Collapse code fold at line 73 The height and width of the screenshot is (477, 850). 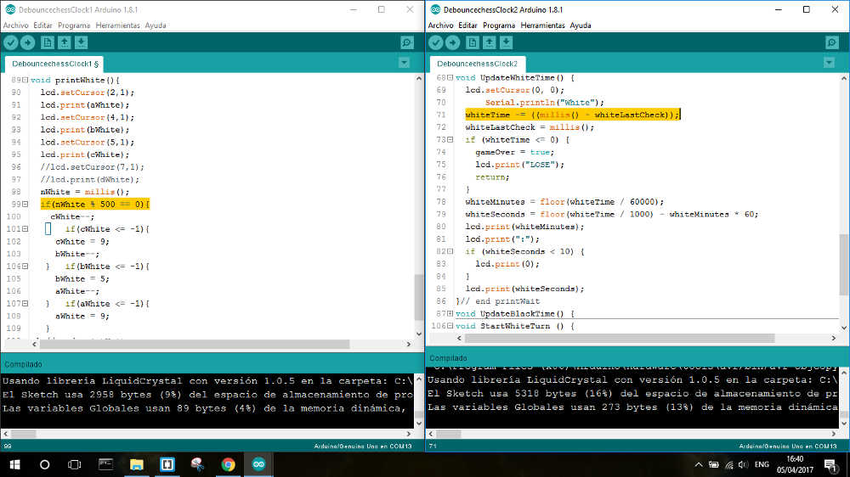[x=450, y=140]
